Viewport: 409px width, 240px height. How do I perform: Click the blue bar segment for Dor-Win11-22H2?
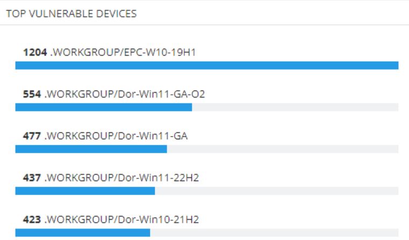click(x=85, y=191)
